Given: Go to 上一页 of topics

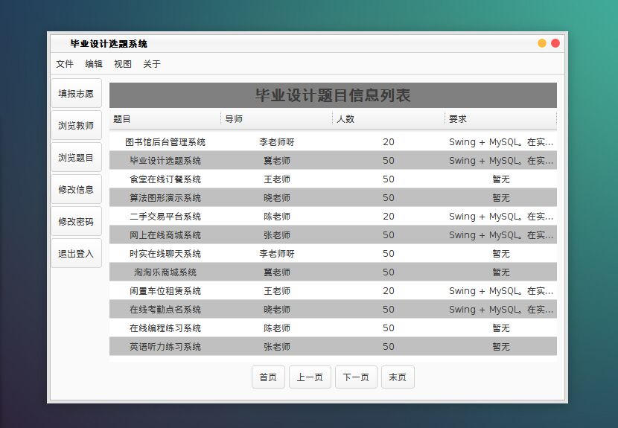Looking at the screenshot, I should point(310,377).
